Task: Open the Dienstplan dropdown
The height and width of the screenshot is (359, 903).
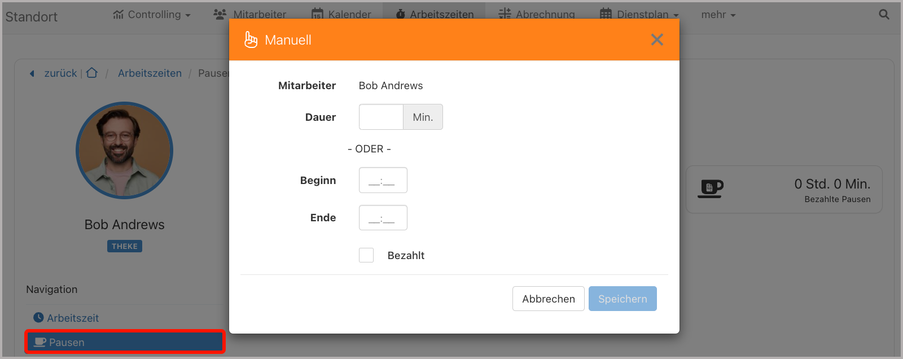Action: tap(639, 15)
